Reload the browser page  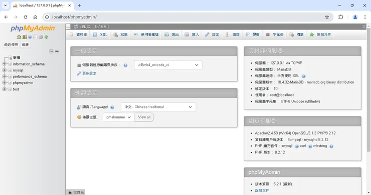[26, 17]
